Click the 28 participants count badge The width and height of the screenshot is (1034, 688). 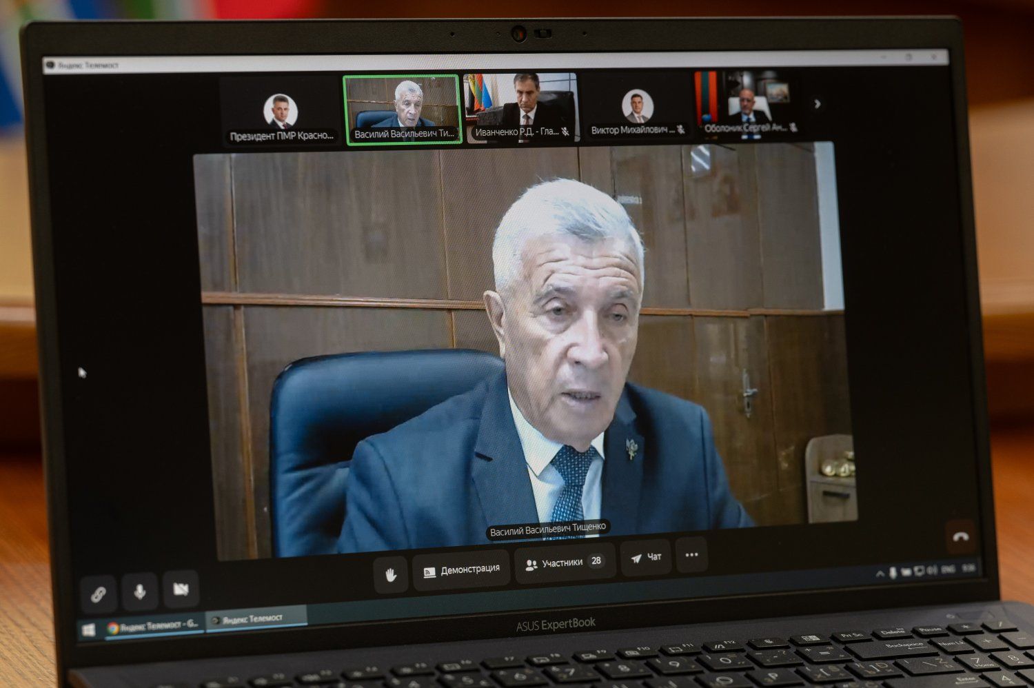(596, 560)
